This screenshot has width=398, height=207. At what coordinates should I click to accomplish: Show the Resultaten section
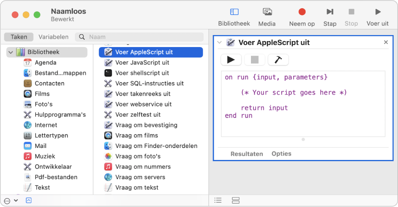[x=247, y=154]
